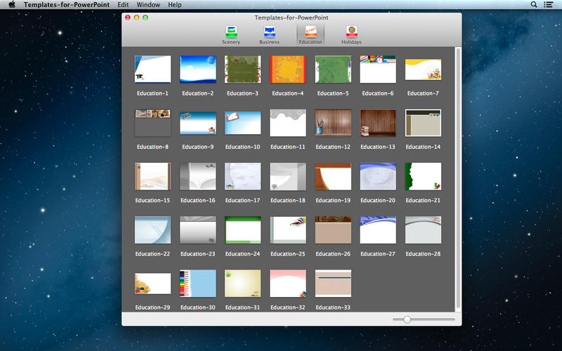Screen dimensions: 562x351
Task: Adjust the thumbnail size slider
Action: [x=407, y=319]
